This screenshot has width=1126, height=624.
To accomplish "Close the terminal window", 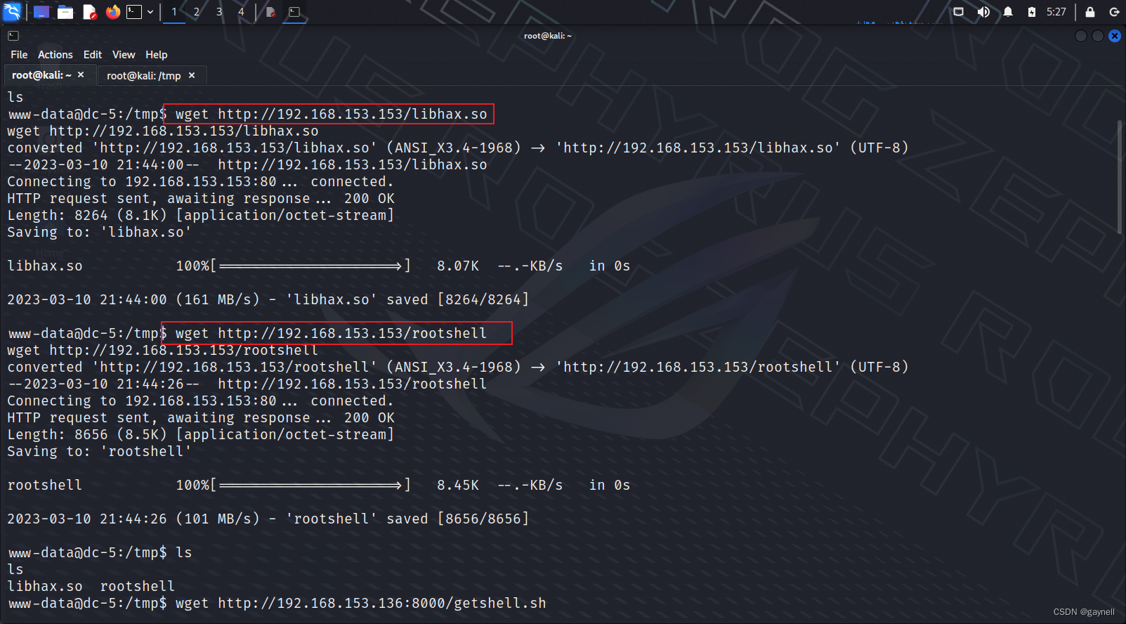I will coord(1115,36).
